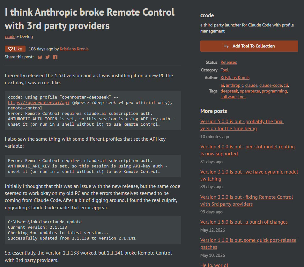Open the 'Hello, world!' post
Viewport: 304px width, 267px height.
[214, 265]
